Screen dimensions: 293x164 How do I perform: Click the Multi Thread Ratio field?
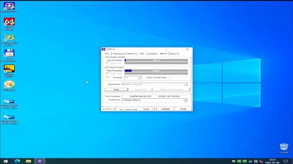pos(178,77)
